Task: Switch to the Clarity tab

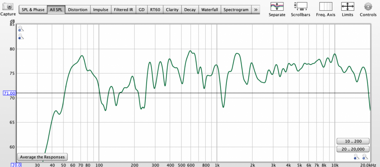Action: pos(172,10)
